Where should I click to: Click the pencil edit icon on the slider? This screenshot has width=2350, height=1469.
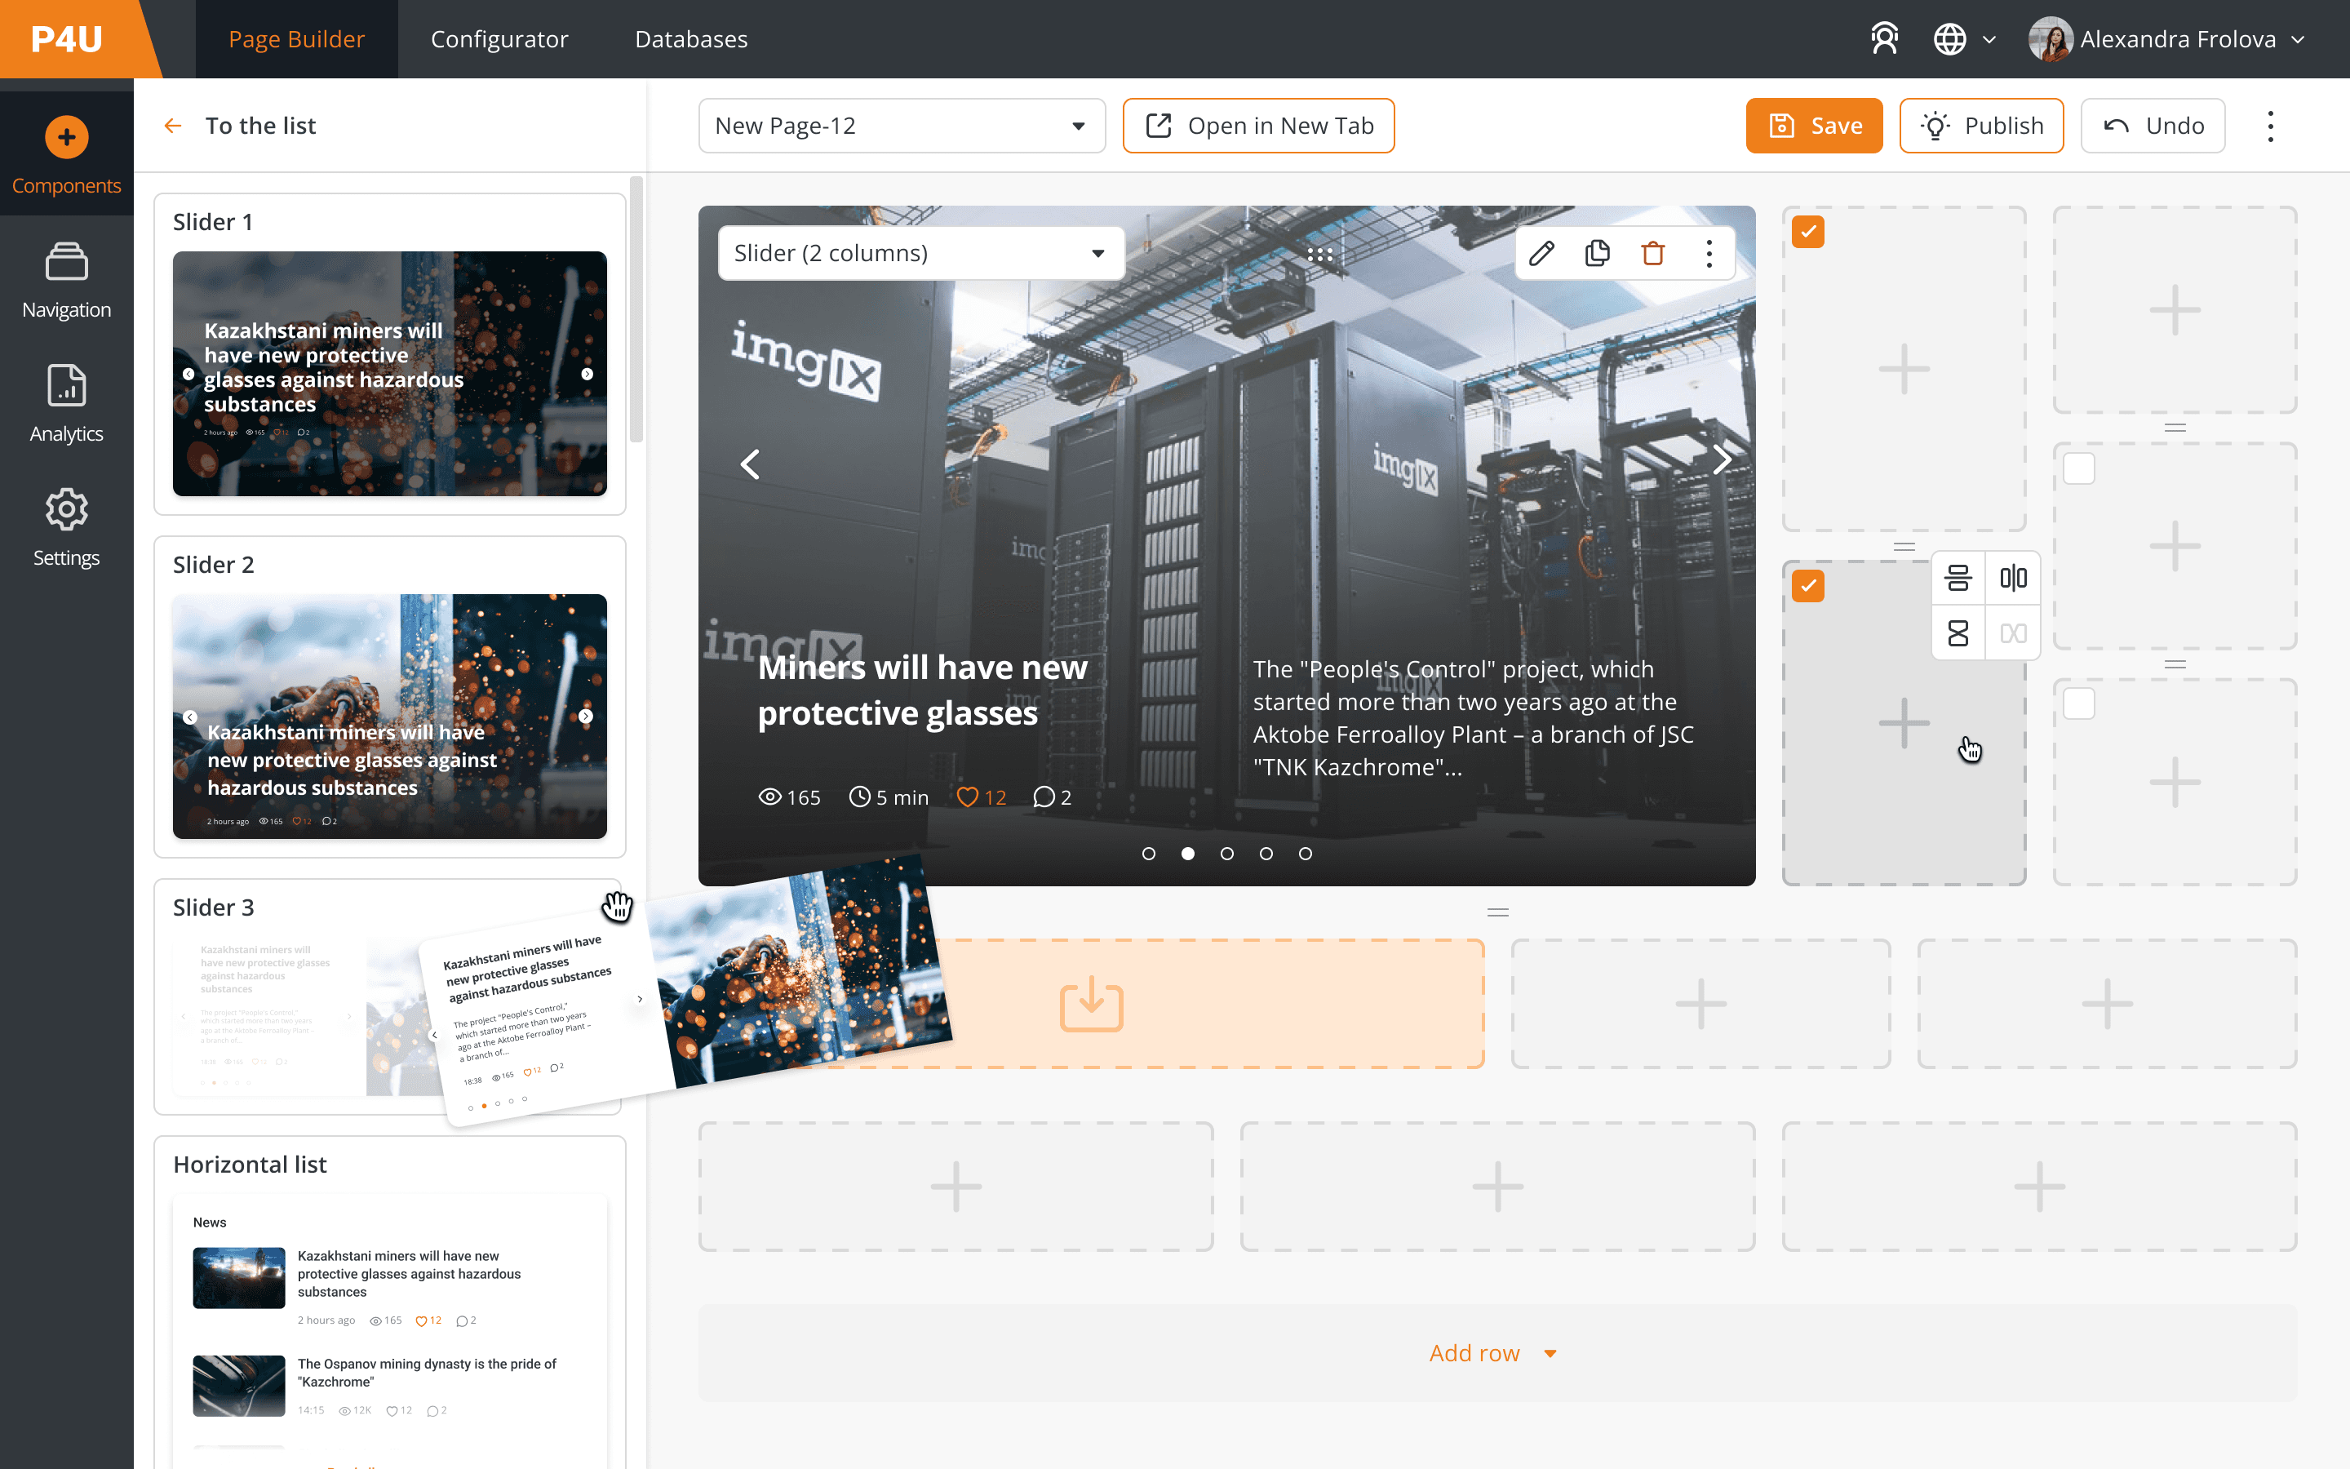[1541, 254]
